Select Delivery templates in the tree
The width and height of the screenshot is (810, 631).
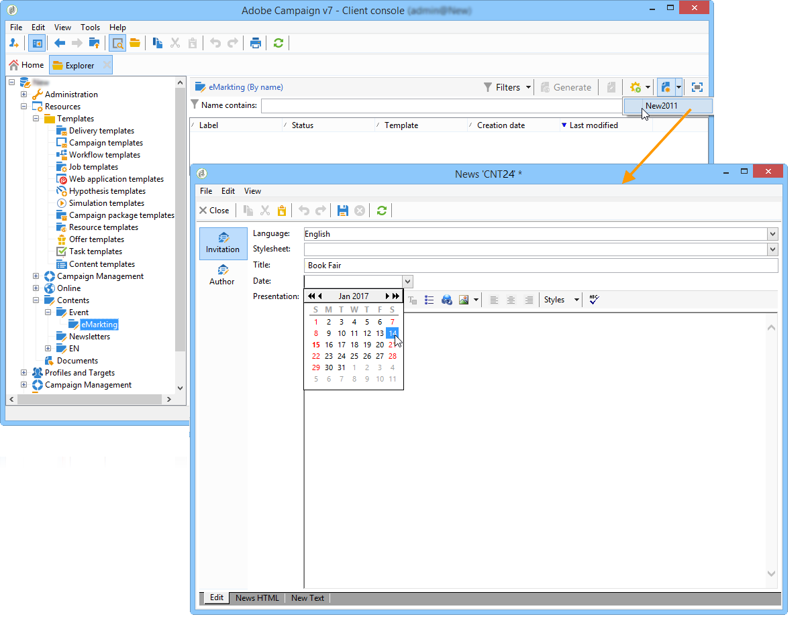pyautogui.click(x=101, y=131)
